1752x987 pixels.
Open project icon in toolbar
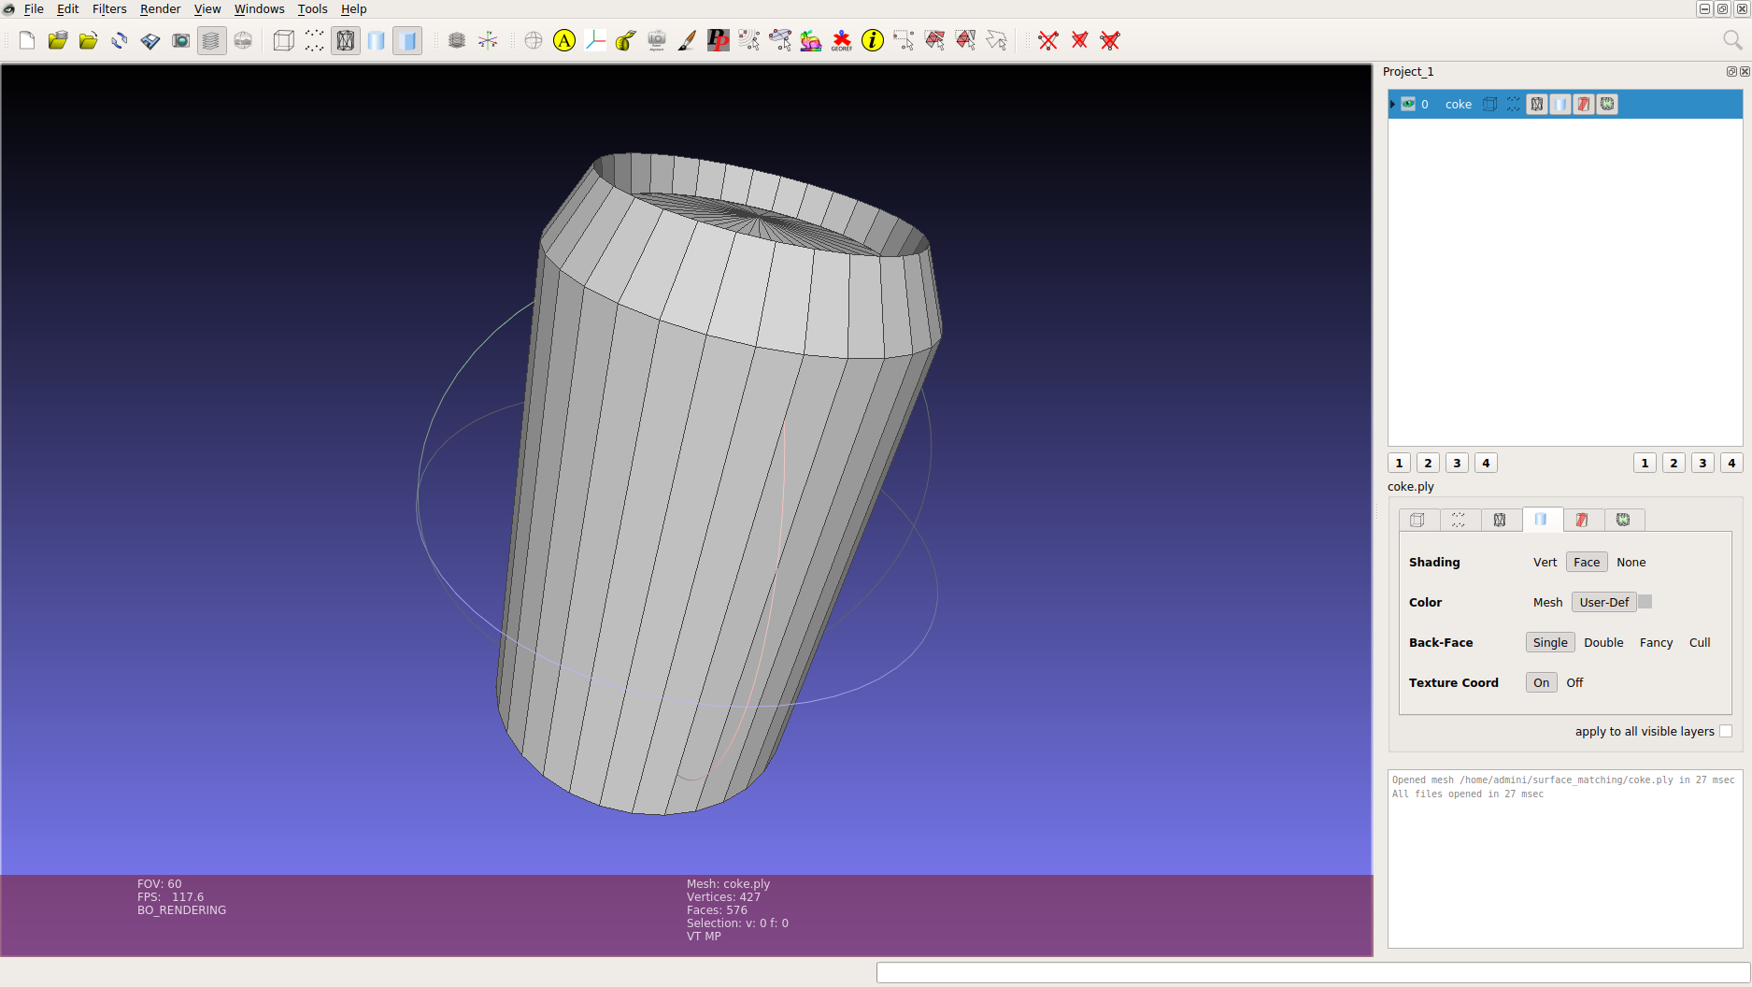(58, 40)
